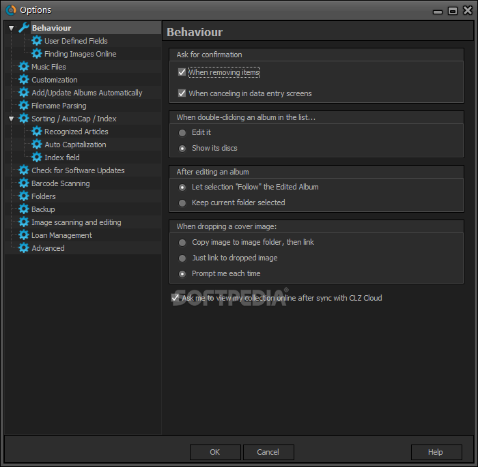
Task: Click the gear icon for Sorting / AutoCap / Index
Action: point(24,119)
